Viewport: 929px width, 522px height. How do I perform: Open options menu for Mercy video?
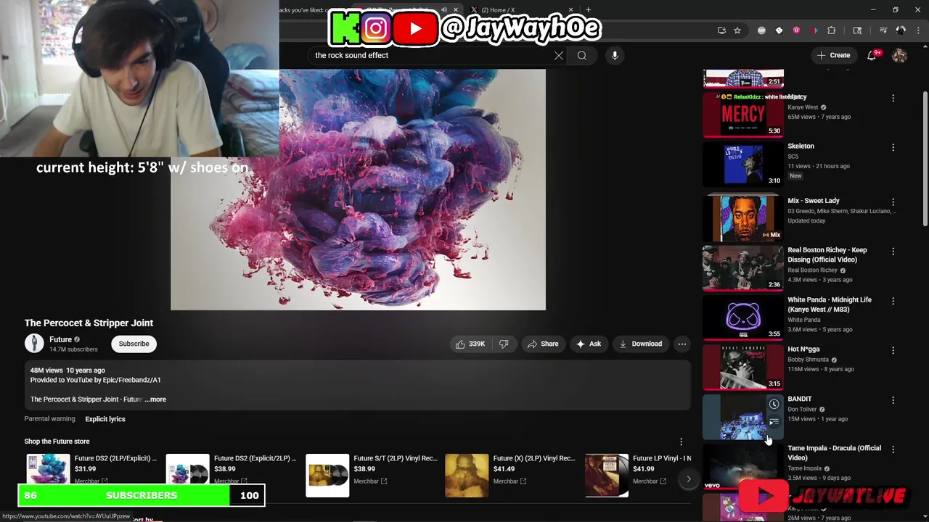coord(893,98)
